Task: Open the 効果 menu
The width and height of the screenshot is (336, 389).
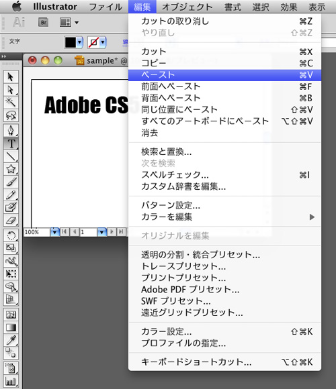Action: [289, 7]
